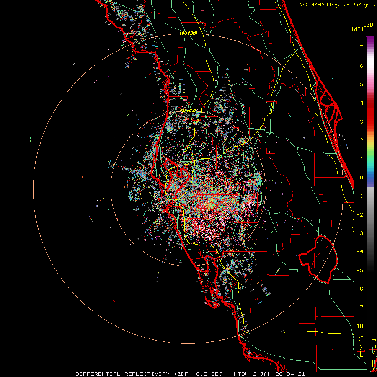
Task: Select the -6 scale value
Action: (360, 289)
